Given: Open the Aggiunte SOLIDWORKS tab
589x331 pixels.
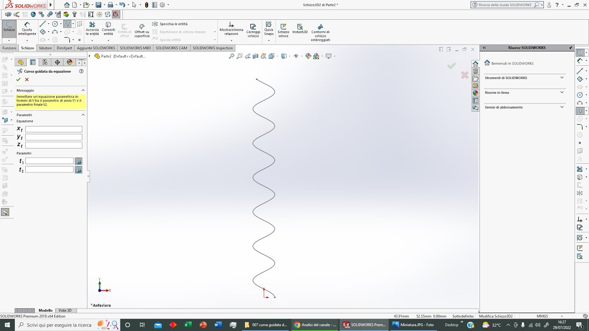Looking at the screenshot, I should point(96,48).
